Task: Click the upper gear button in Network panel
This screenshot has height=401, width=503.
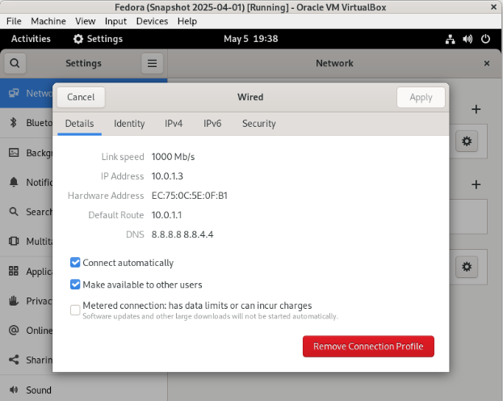Action: [467, 141]
